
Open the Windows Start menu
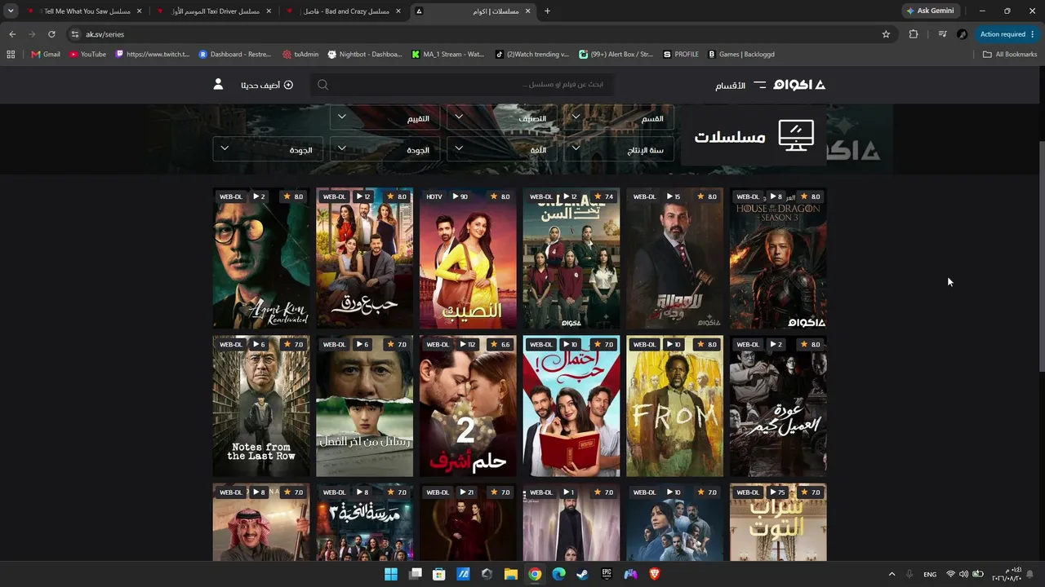(x=391, y=574)
